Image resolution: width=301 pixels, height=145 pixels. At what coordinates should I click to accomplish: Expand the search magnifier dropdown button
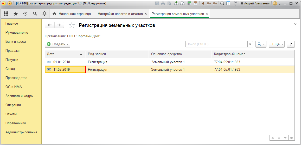(x=261, y=44)
